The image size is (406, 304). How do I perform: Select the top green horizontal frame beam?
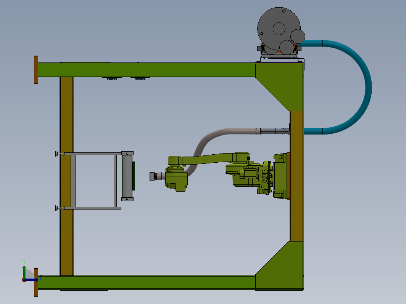coord(147,70)
